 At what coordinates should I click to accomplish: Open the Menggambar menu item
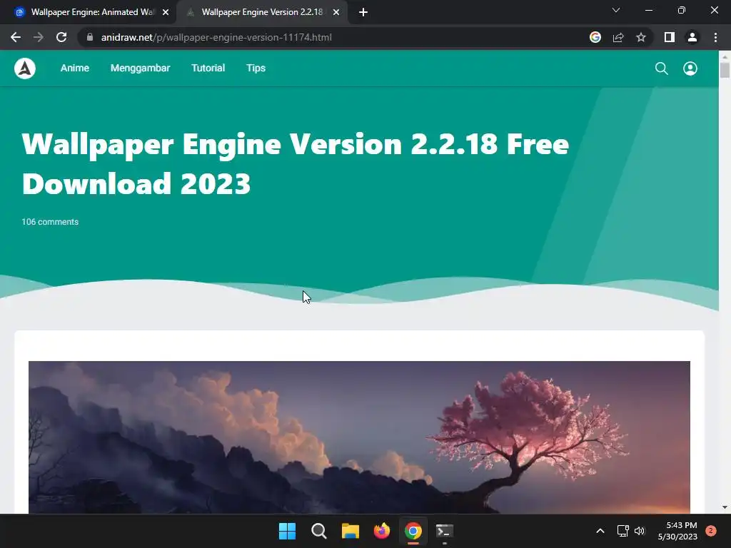141,68
